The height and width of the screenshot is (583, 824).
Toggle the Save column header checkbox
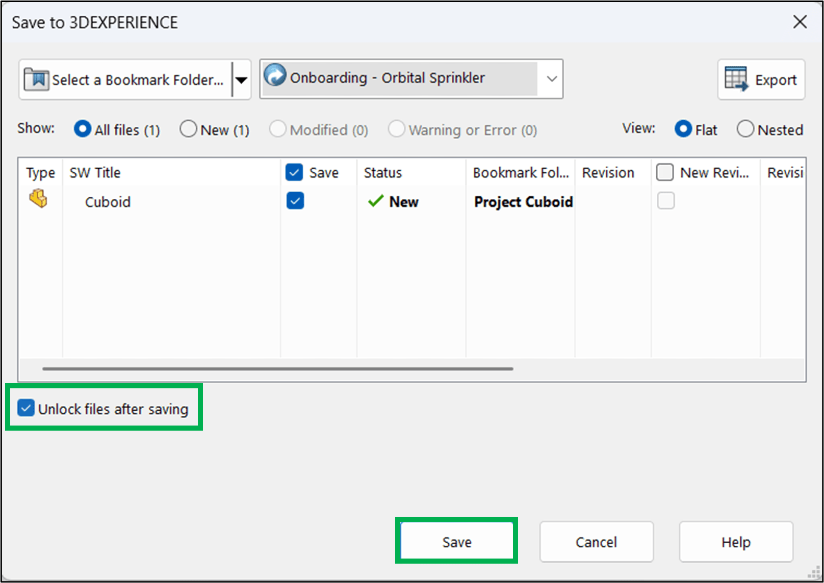click(x=294, y=172)
